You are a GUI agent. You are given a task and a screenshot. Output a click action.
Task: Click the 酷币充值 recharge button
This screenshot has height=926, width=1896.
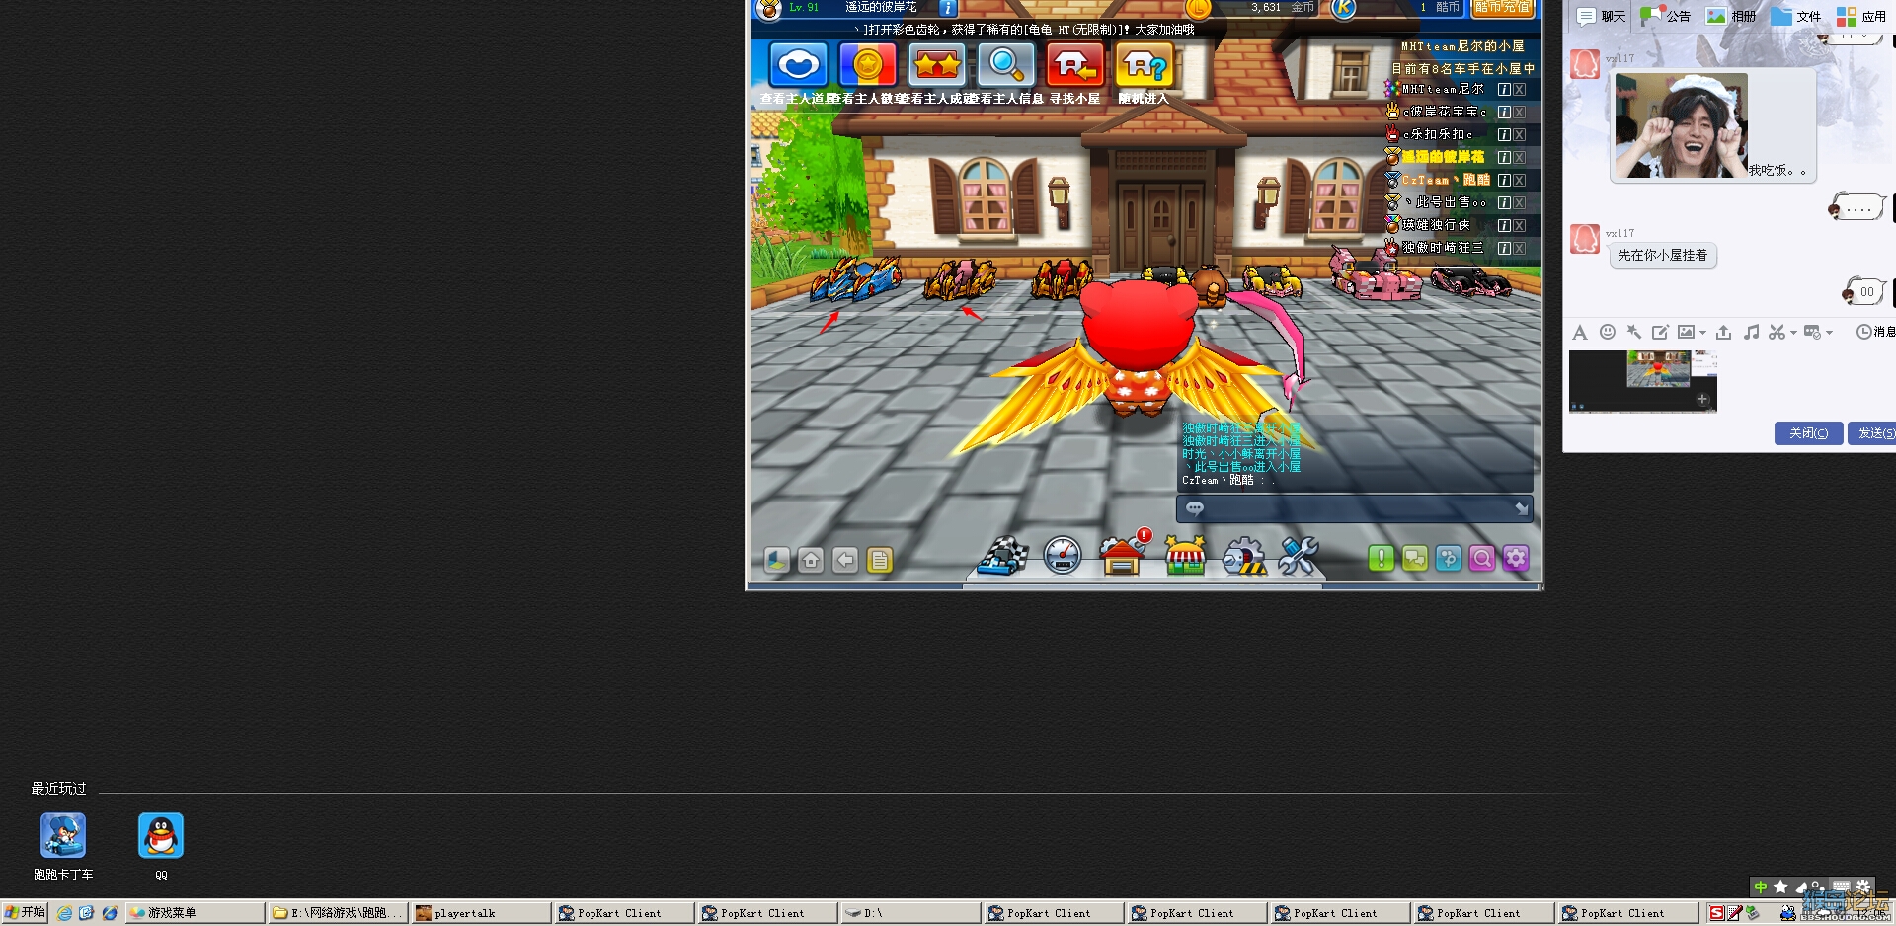(x=1502, y=8)
